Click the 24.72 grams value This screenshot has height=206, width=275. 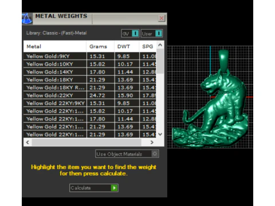point(97,96)
